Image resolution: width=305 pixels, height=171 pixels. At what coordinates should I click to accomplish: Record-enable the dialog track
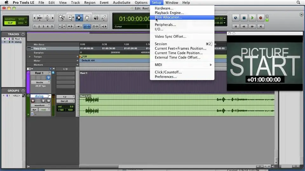[33, 101]
